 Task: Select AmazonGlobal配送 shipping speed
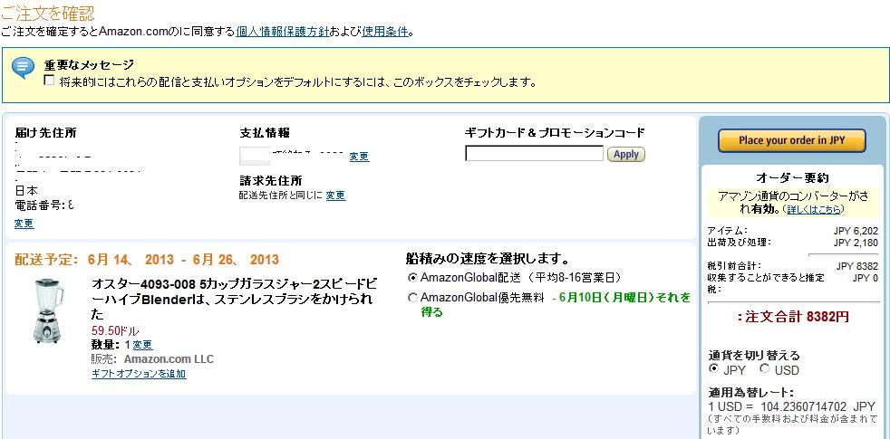(412, 278)
